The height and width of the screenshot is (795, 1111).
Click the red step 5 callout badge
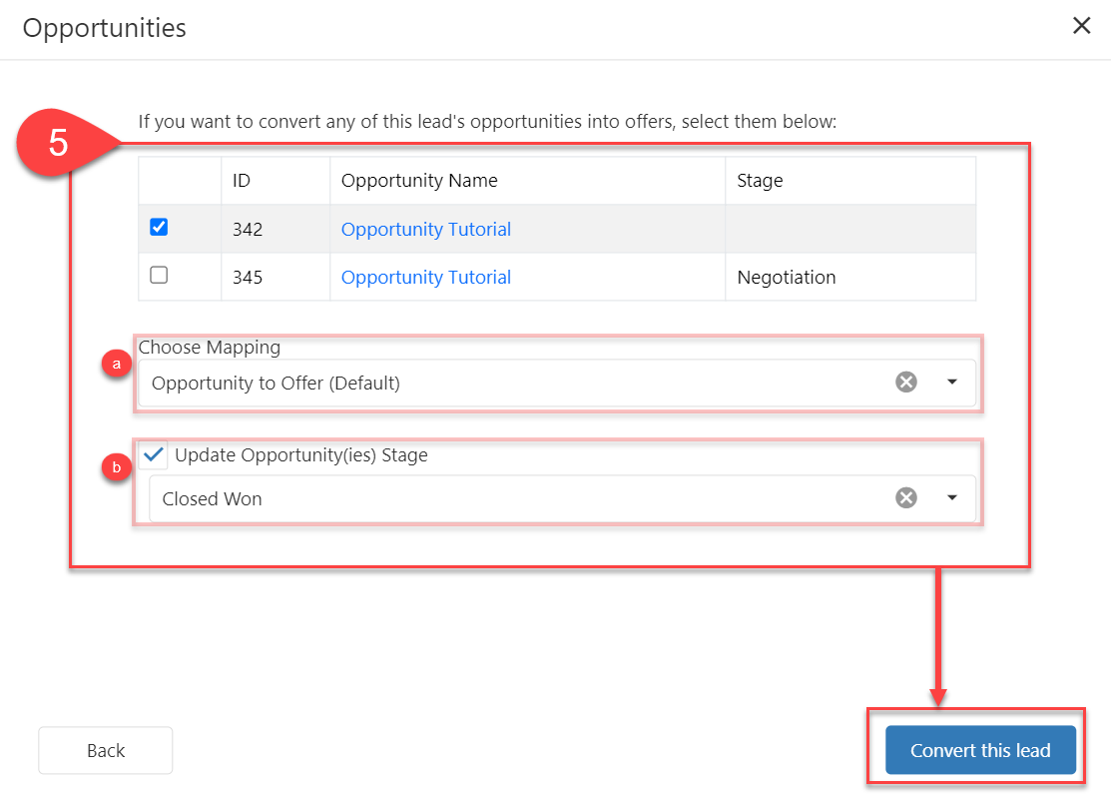(59, 143)
